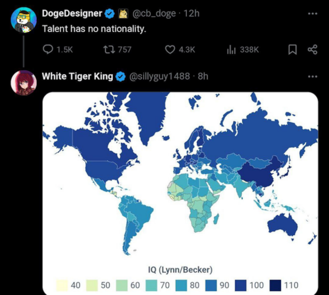The image size is (329, 295).
Task: Click DogeDesigner's blue verified badge
Action: (109, 13)
